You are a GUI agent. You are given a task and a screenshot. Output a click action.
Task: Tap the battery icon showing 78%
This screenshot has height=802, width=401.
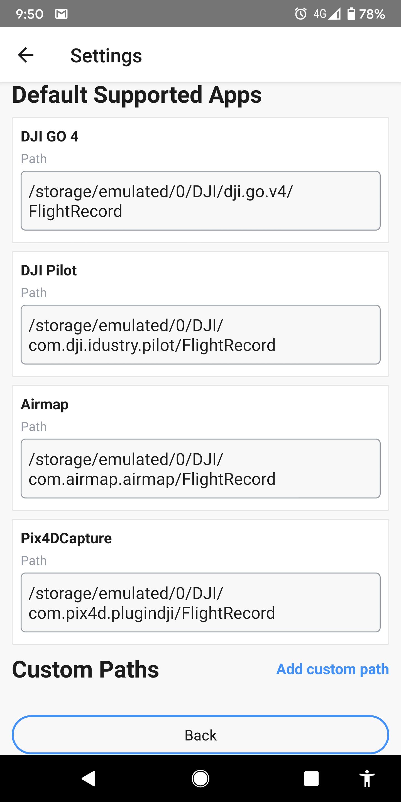coord(351,14)
